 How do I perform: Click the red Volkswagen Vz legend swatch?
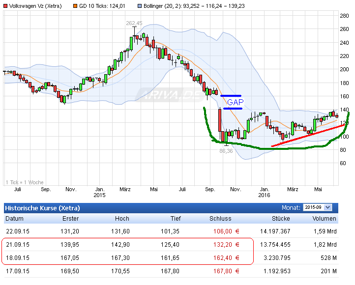pos(5,6)
